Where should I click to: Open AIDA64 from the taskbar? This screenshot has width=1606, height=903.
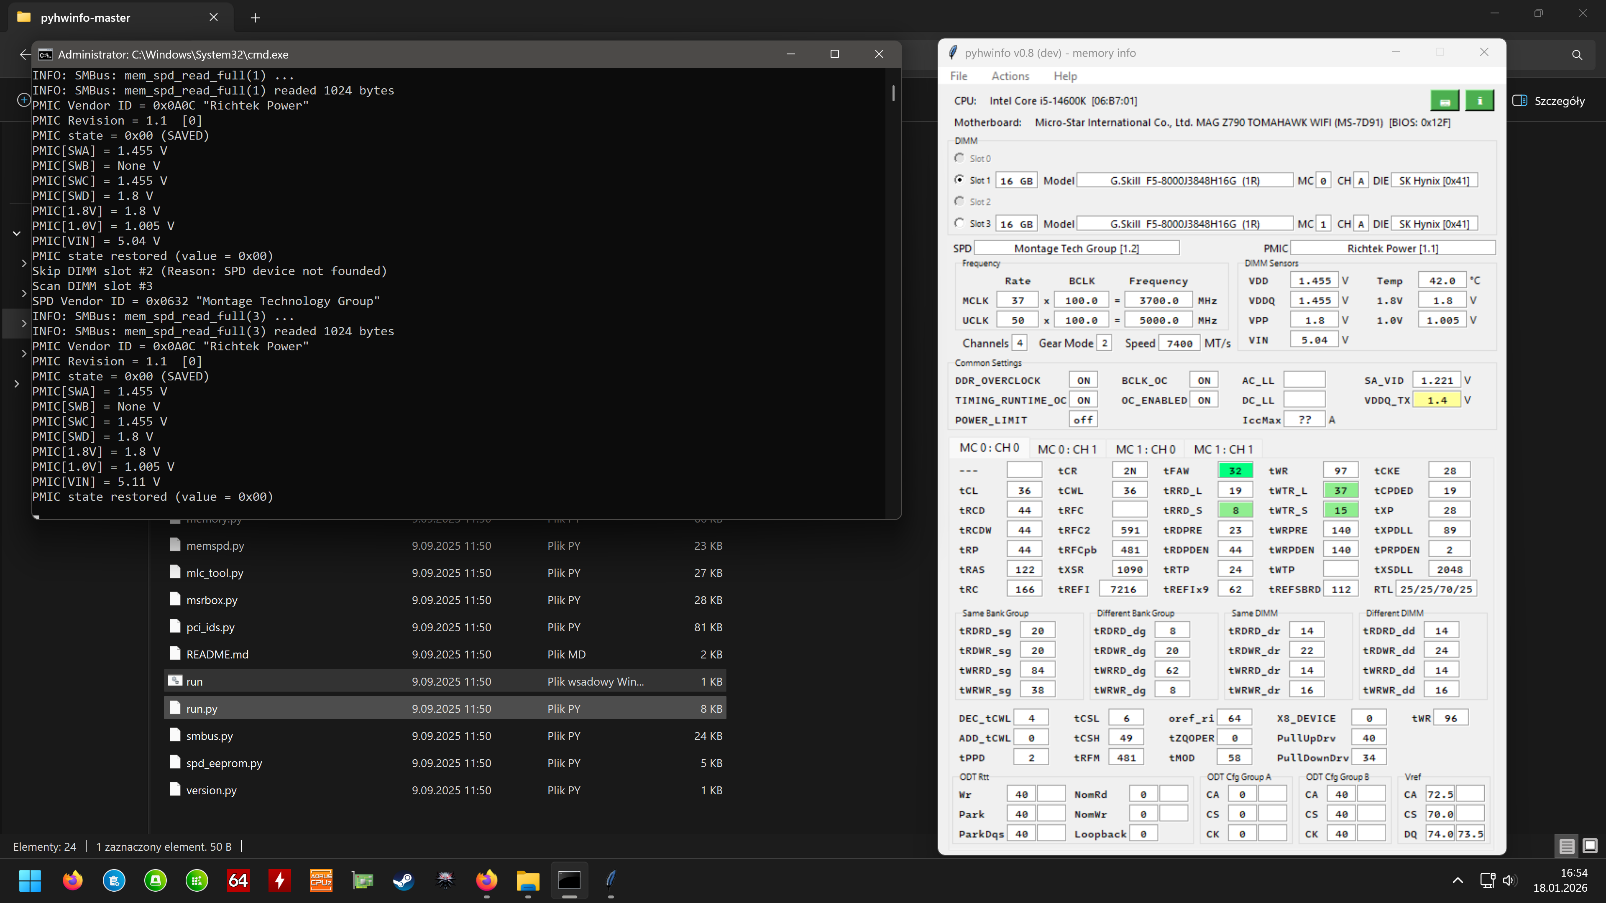238,880
